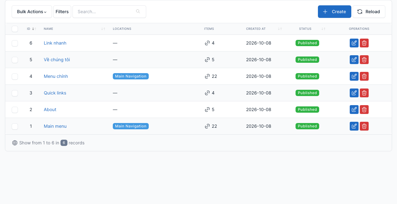Image resolution: width=397 pixels, height=204 pixels.
Task: Open the Link nhanh menu link
Action: pos(55,43)
